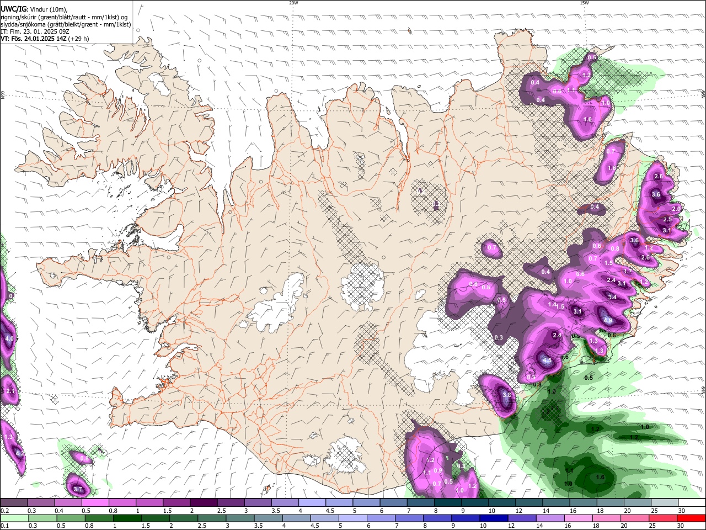Pick the pale green 0.1 swatch in rain legend
The image size is (706, 530).
click(x=13, y=518)
